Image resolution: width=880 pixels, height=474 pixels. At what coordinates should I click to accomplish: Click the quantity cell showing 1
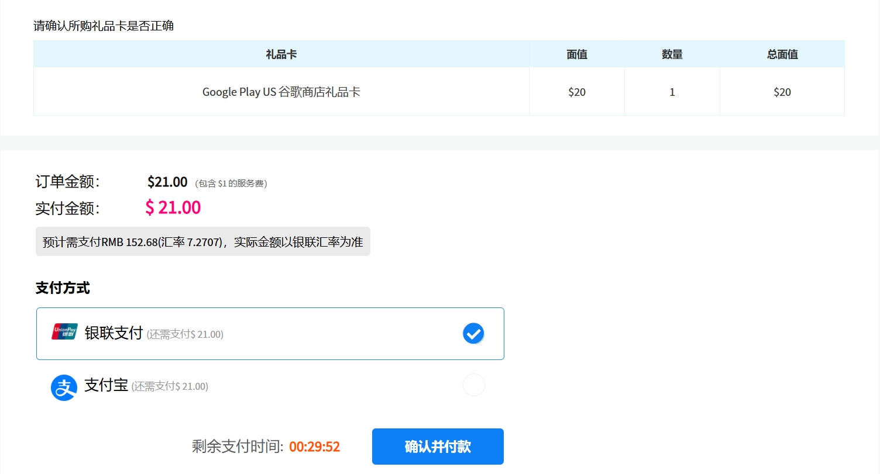(672, 92)
